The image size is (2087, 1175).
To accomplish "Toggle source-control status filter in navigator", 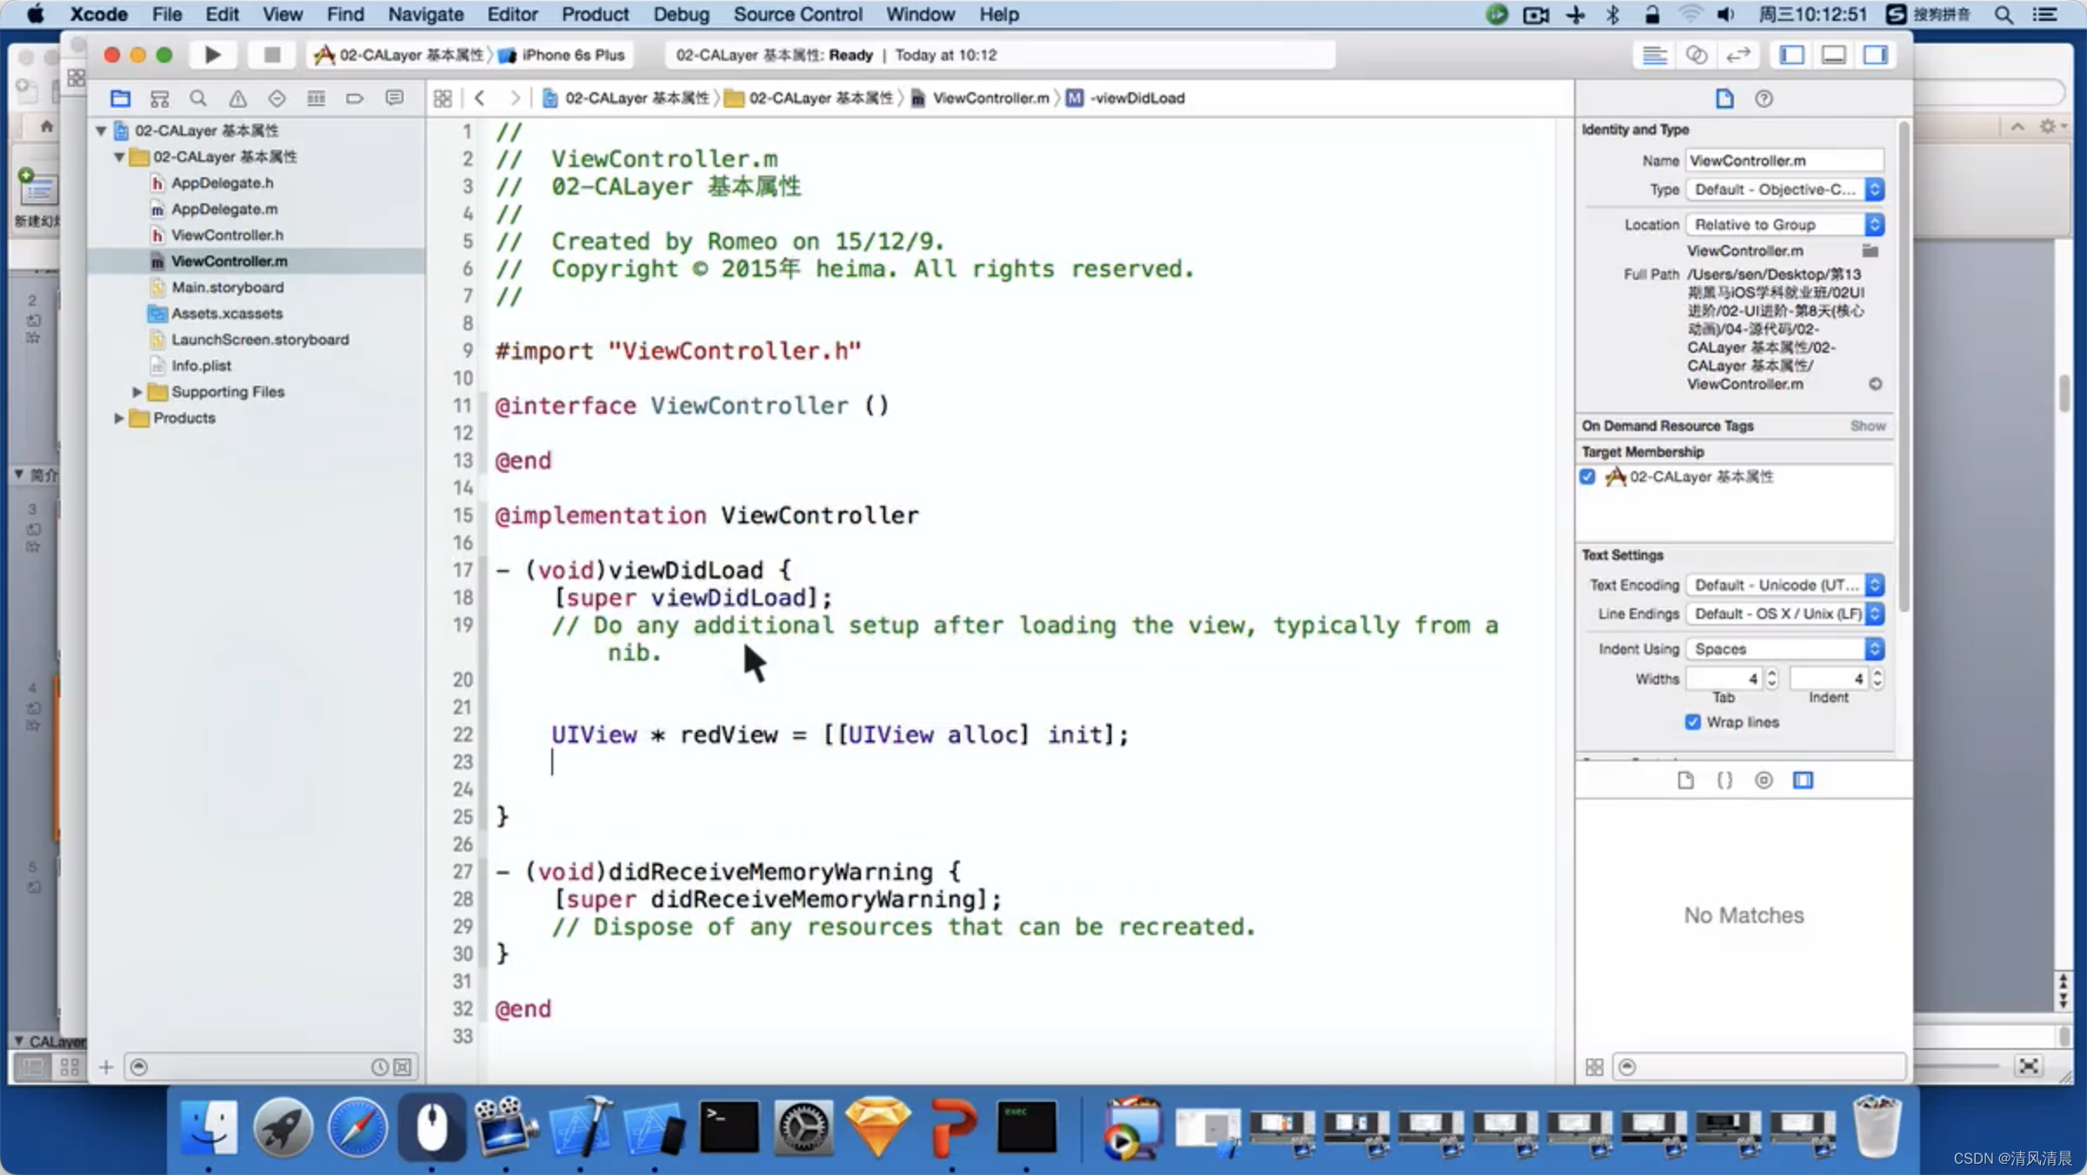I will click(x=403, y=1066).
